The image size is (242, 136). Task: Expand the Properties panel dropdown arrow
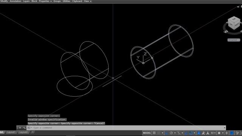(x=51, y=2)
